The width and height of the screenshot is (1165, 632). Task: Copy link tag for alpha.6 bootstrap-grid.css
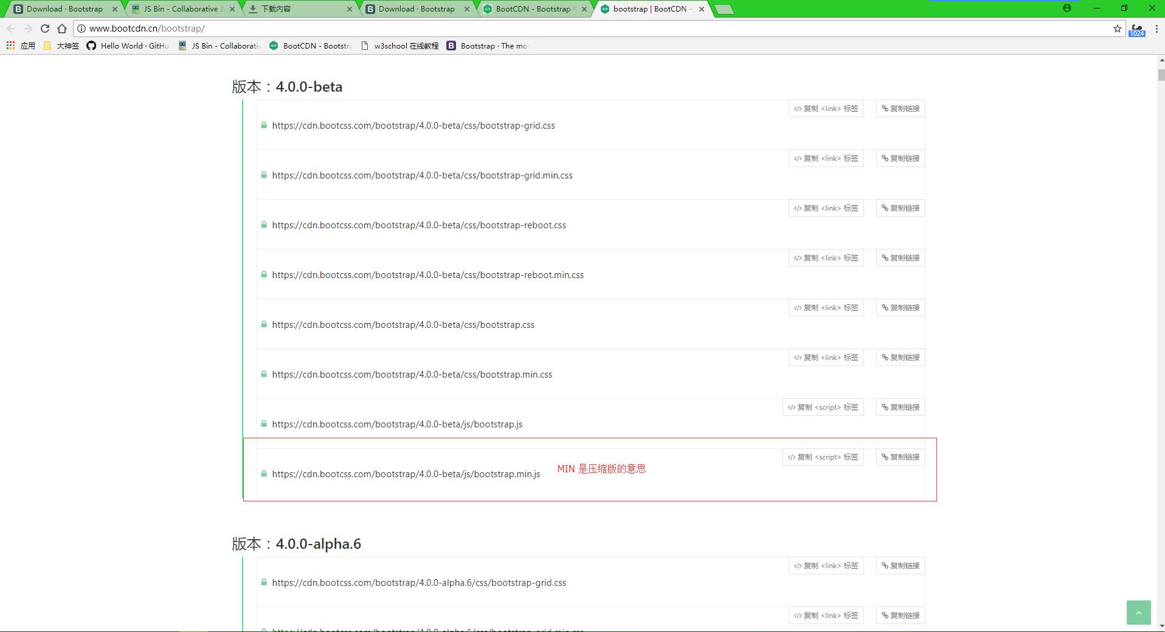[x=826, y=566]
